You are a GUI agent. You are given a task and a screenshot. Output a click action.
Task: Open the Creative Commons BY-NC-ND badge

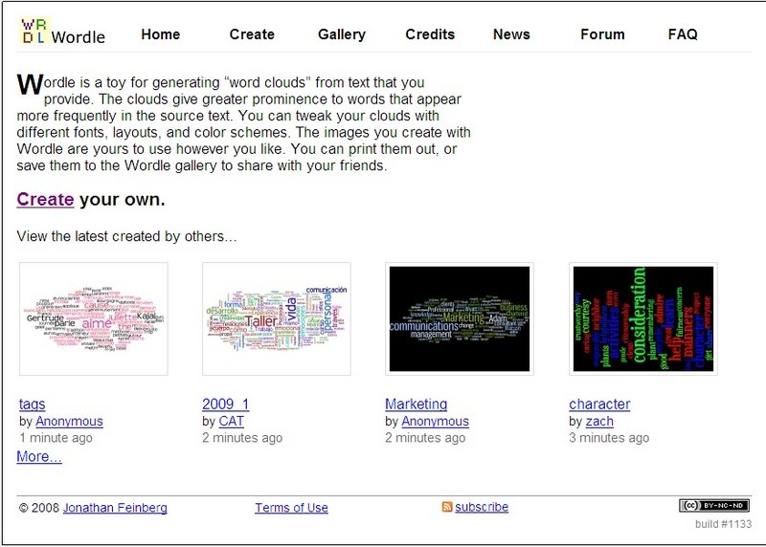point(713,506)
